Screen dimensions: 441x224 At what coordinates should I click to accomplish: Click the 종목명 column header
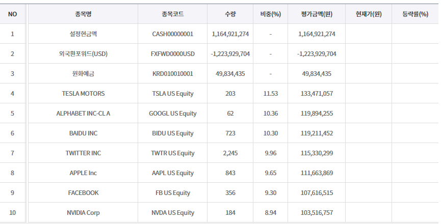point(83,14)
